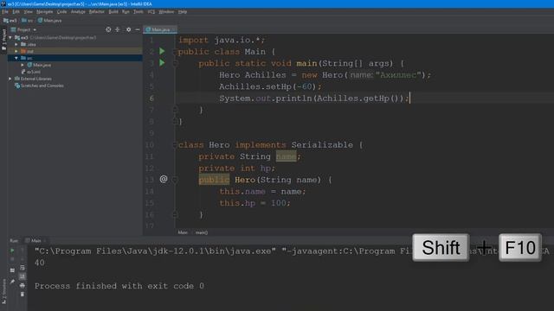Click the expand/collapse all icon in Project panel

[x=118, y=29]
